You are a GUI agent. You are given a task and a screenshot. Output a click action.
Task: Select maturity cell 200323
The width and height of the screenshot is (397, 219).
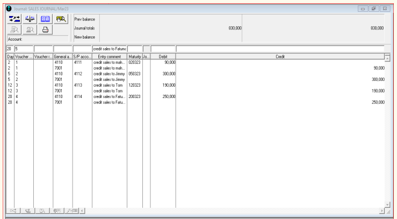[x=134, y=96]
